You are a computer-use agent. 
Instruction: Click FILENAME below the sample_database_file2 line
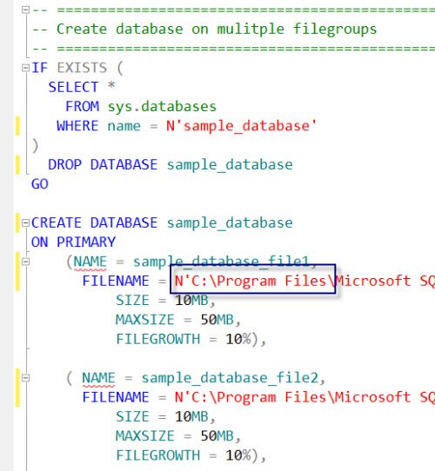coord(116,397)
